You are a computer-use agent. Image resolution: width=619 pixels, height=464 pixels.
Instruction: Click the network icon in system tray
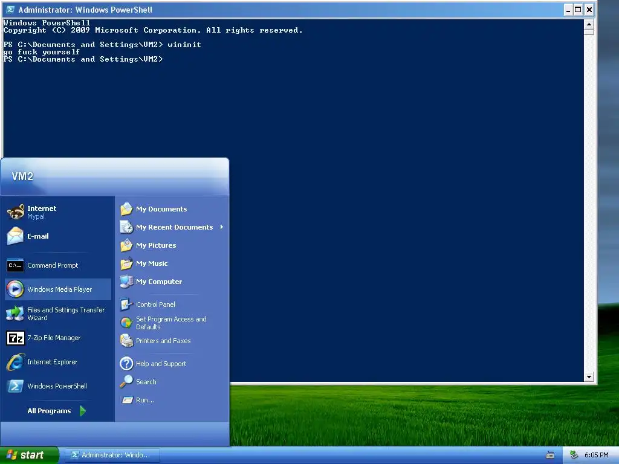click(x=574, y=455)
